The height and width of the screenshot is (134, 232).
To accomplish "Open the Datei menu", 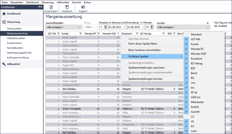I will click(x=4, y=2).
